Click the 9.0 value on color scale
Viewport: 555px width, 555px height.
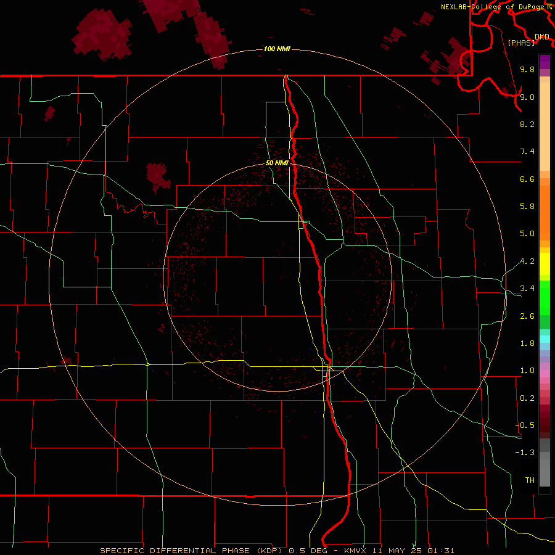527,97
